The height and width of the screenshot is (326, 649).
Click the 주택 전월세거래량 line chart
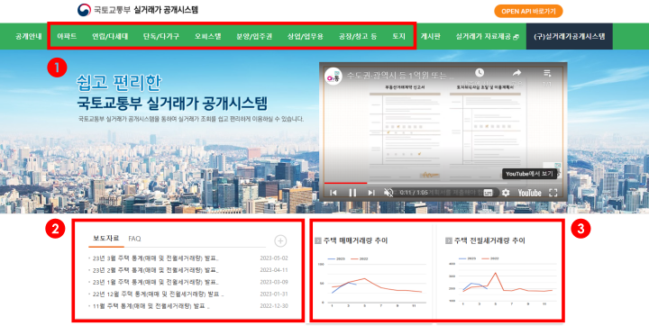click(502, 282)
